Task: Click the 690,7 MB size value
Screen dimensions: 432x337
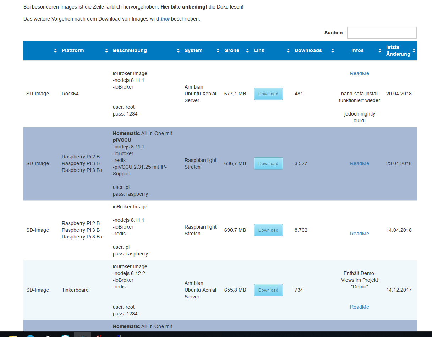Action: (x=235, y=230)
